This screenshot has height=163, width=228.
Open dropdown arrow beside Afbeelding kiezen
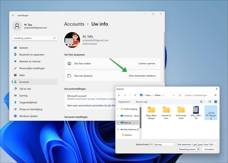pos(198,149)
